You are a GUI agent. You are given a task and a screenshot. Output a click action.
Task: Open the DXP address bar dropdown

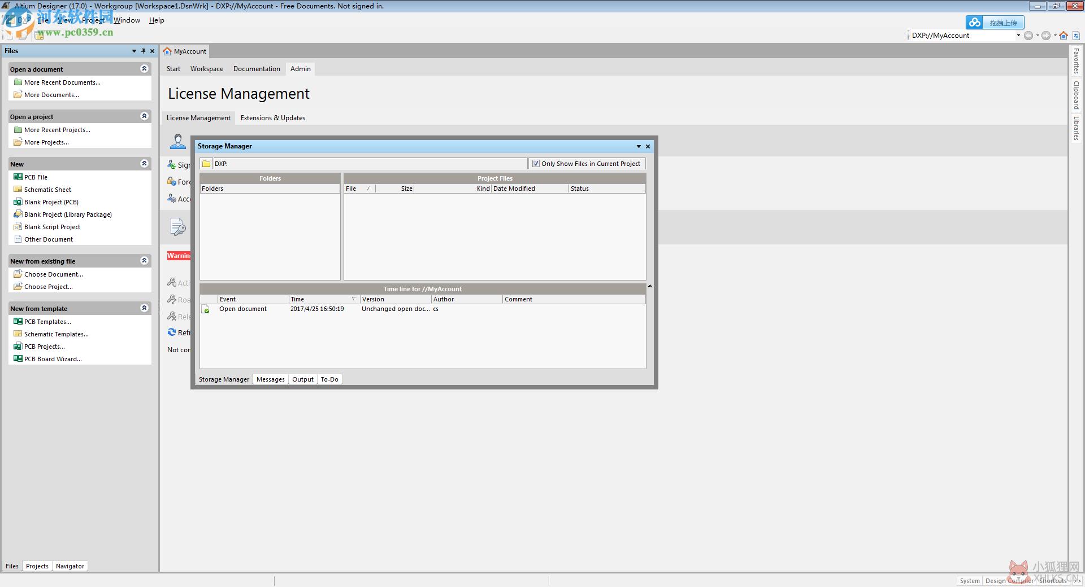click(1018, 36)
